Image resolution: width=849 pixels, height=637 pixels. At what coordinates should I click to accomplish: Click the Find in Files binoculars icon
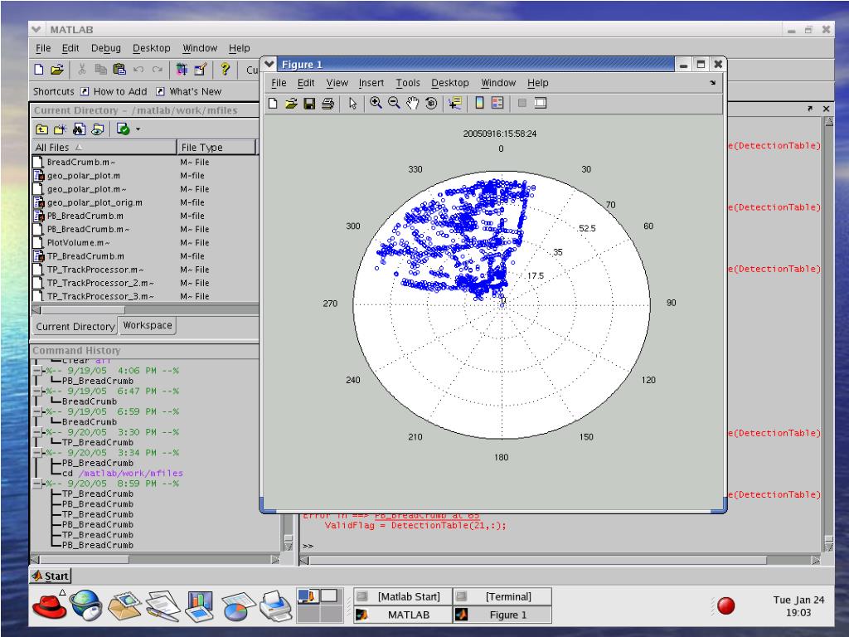(79, 129)
